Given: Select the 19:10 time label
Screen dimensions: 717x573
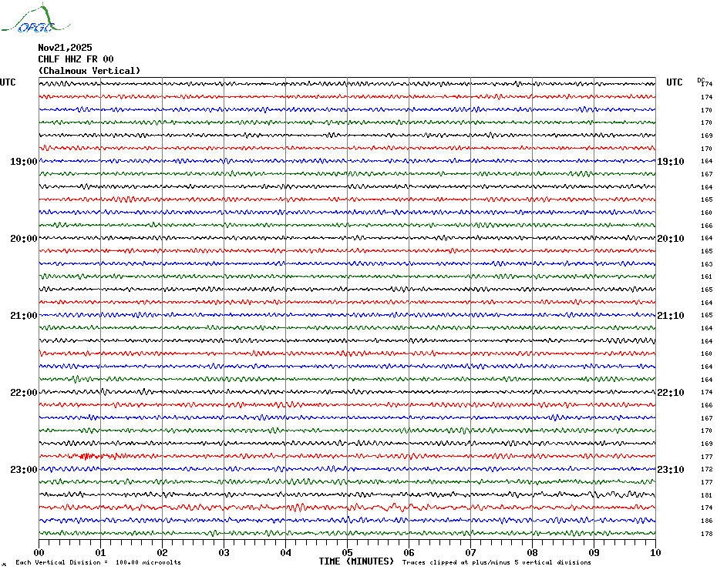Looking at the screenshot, I should click(671, 161).
